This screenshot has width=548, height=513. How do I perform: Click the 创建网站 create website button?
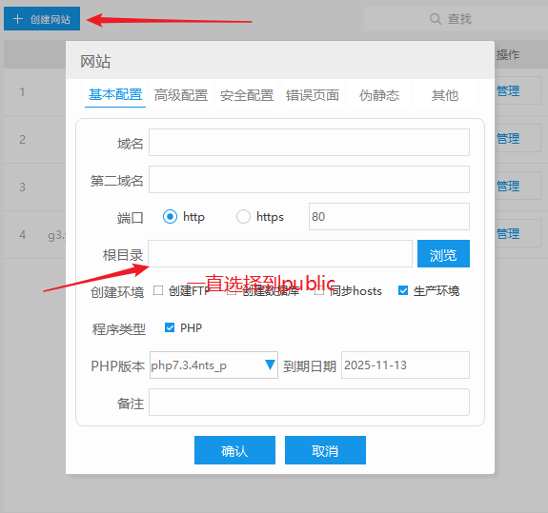click(x=42, y=19)
